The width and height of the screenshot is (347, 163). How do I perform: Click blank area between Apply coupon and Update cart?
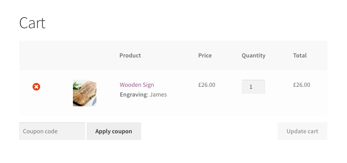click(209, 131)
